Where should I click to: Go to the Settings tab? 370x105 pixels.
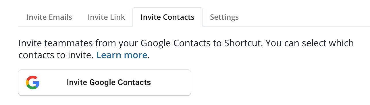pos(224,17)
